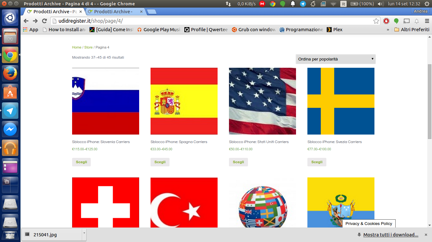Open the Wi-Fi network indicator
Screen dimensions: 432x242
click(333, 4)
